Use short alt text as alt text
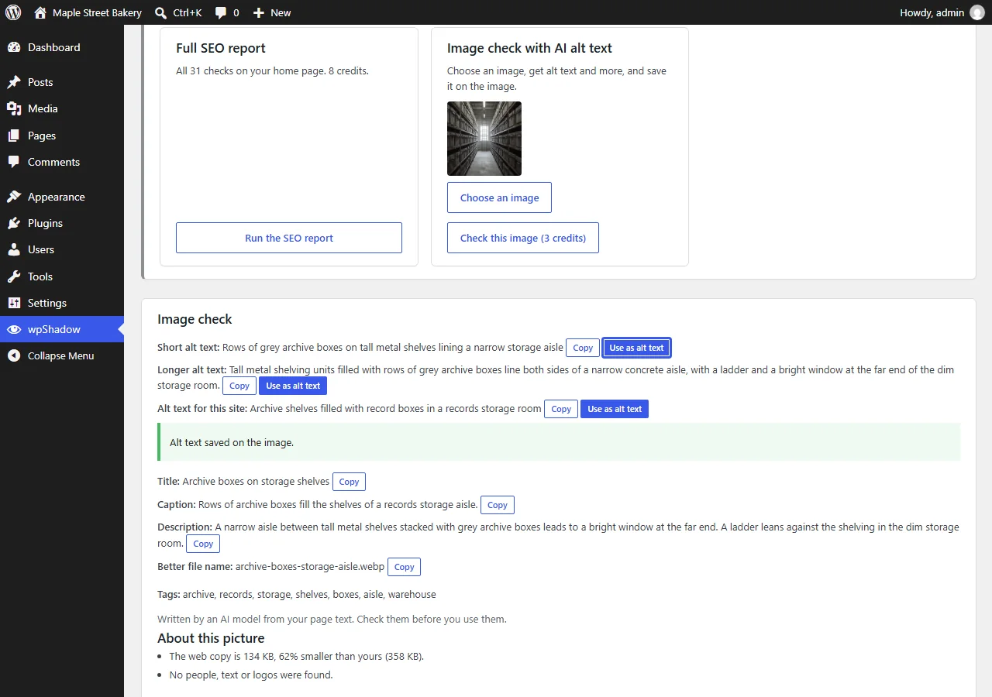The height and width of the screenshot is (697, 992). [636, 348]
